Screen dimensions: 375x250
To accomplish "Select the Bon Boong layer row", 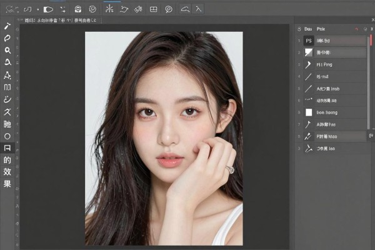I will 334,112.
